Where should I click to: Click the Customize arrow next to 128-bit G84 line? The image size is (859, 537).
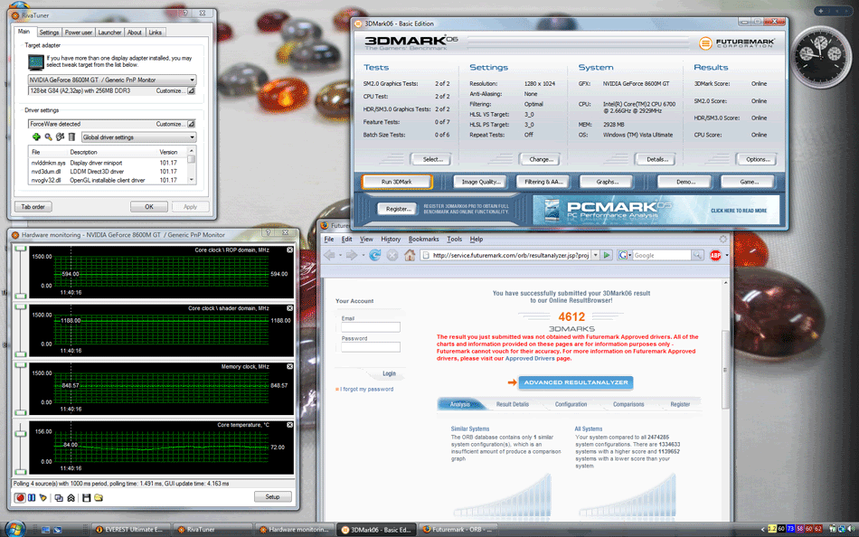point(191,91)
